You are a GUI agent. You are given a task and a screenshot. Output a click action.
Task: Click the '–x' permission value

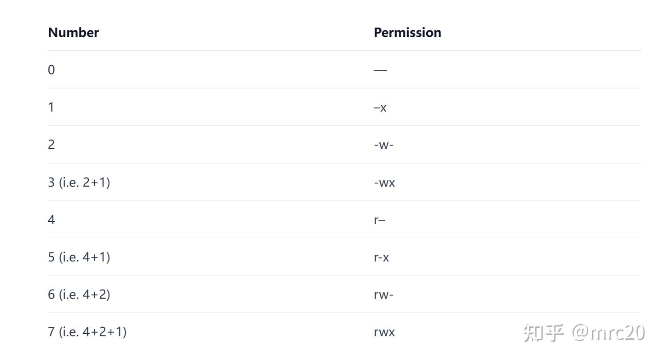tap(380, 108)
